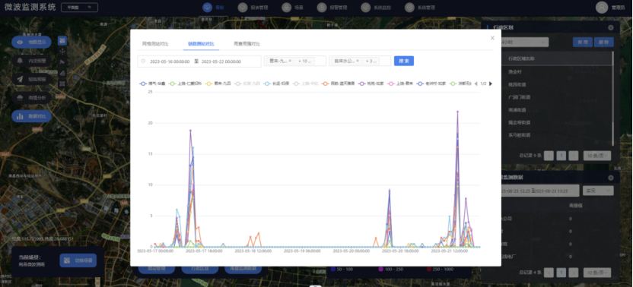Open the 报警管理 icon in top navigation
This screenshot has height=287, width=633.
(x=322, y=8)
